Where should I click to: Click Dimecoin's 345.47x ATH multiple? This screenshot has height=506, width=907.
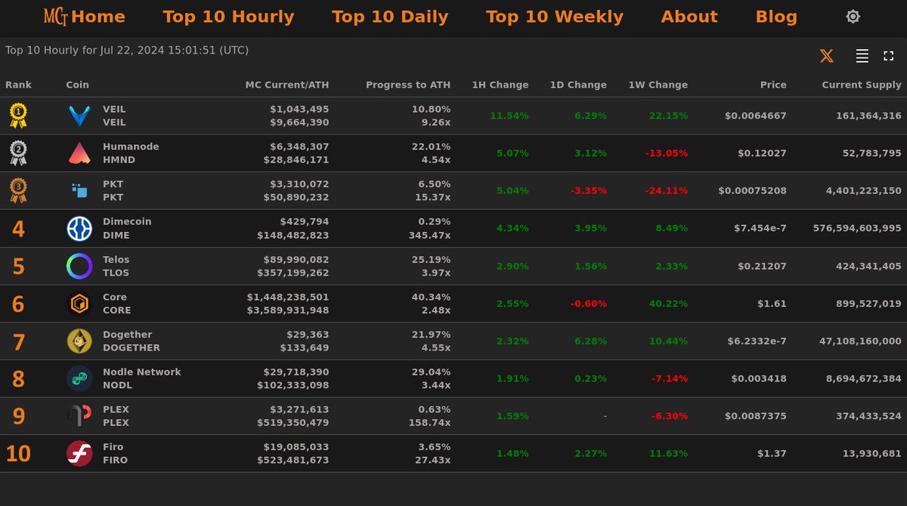[429, 235]
